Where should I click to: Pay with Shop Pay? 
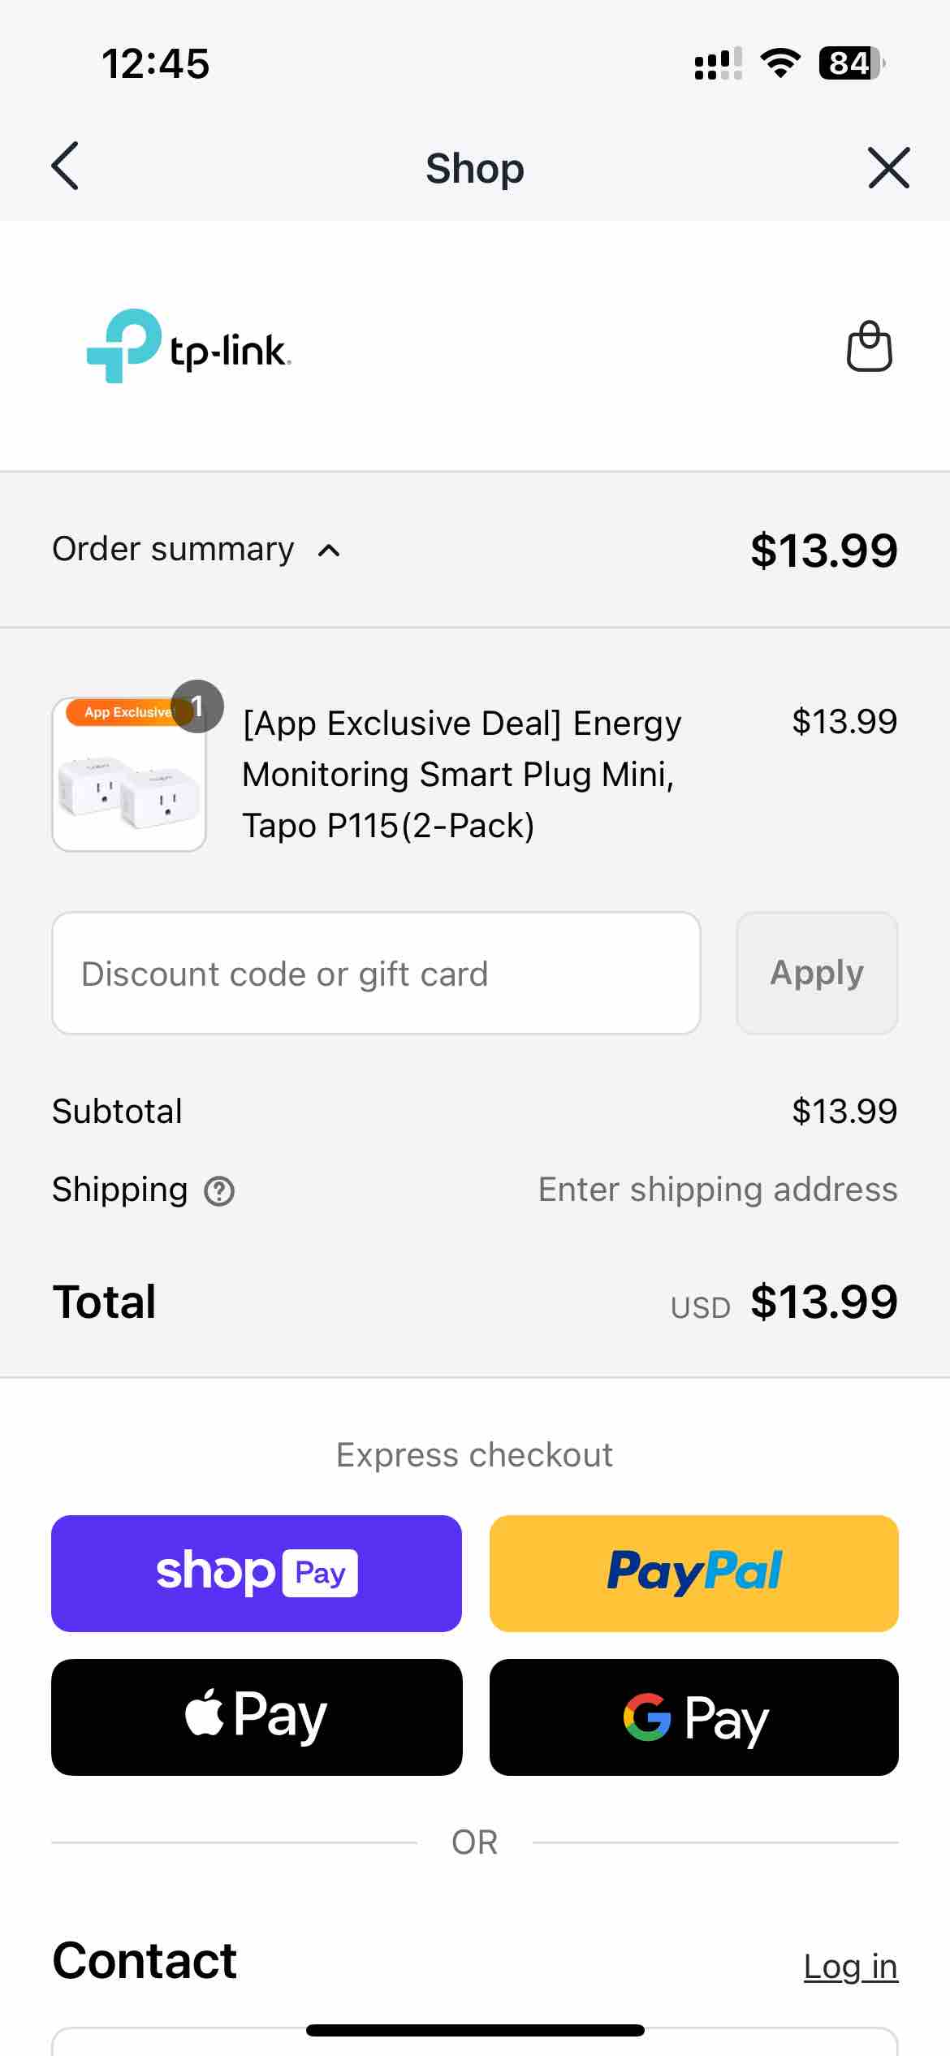tap(257, 1573)
